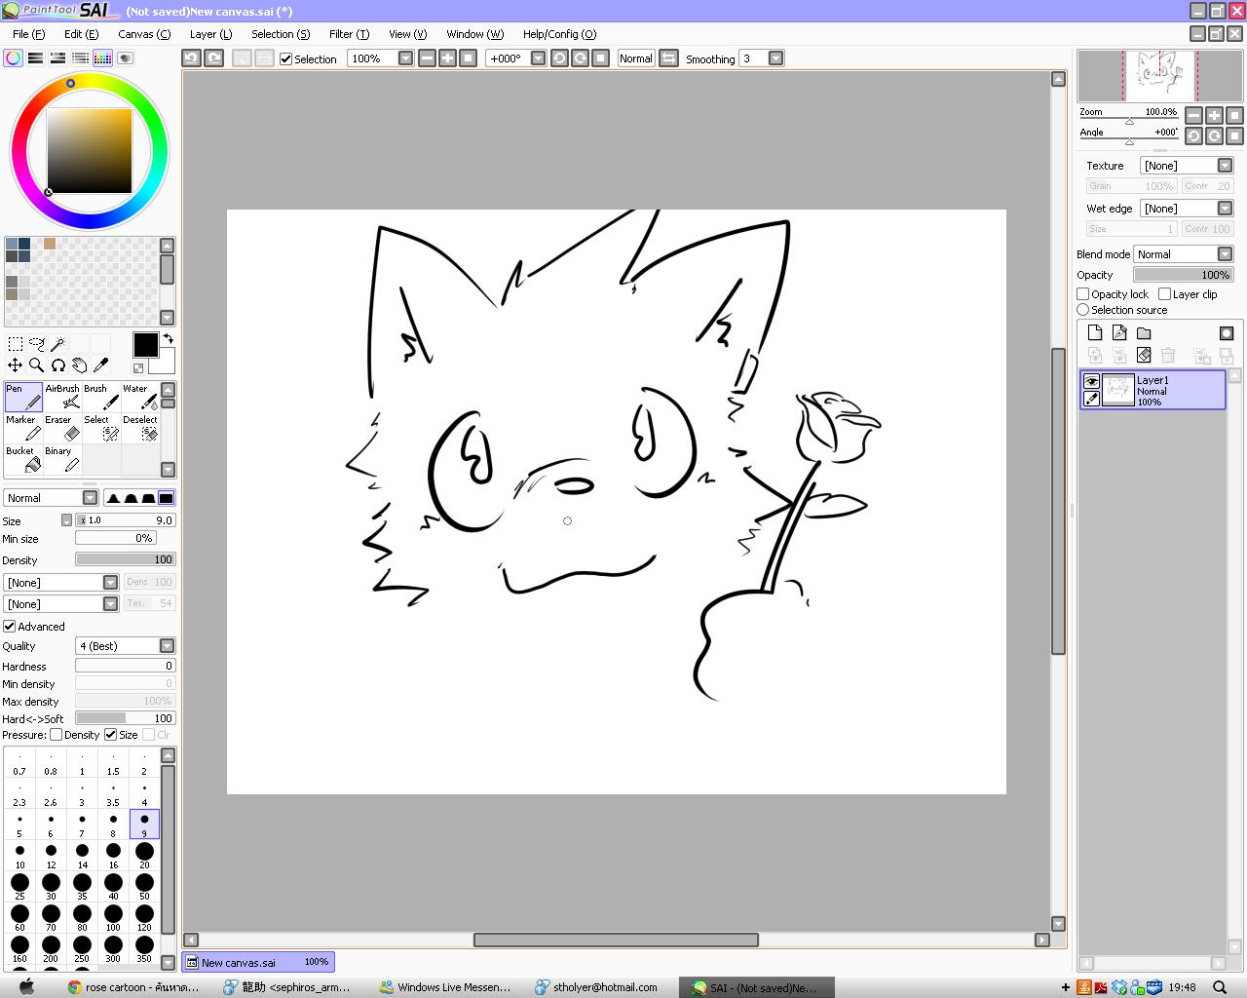Open the toolbar zoom percentage dropdown
The width and height of the screenshot is (1247, 998).
[405, 58]
